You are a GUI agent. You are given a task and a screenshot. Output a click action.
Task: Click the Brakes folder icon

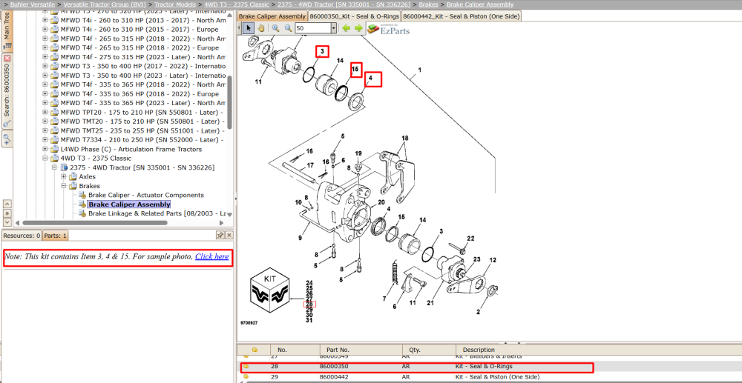[x=73, y=186]
